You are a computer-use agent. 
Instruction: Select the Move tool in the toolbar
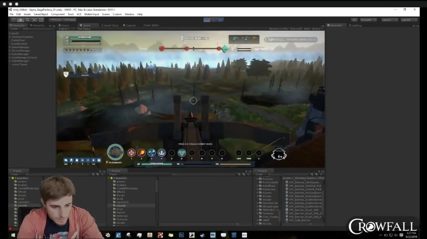[20, 20]
